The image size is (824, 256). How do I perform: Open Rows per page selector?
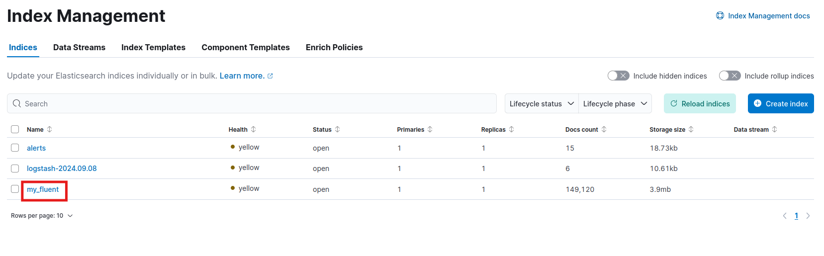click(42, 216)
